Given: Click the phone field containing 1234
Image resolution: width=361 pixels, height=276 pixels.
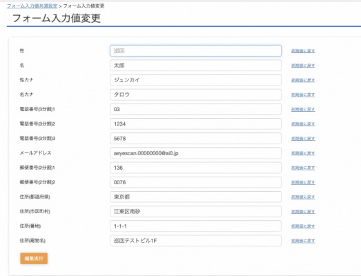Looking at the screenshot, I should click(x=195, y=124).
